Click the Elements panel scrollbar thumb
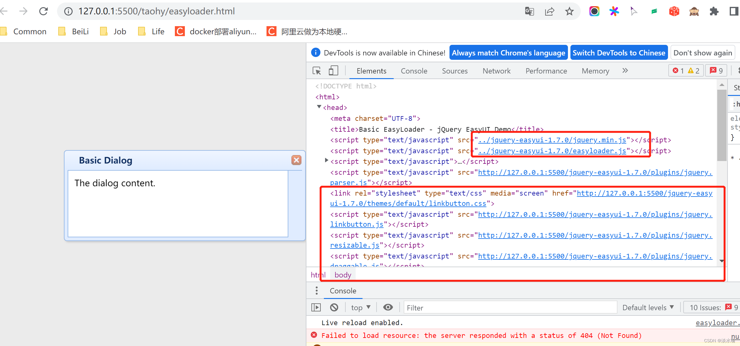 722,125
